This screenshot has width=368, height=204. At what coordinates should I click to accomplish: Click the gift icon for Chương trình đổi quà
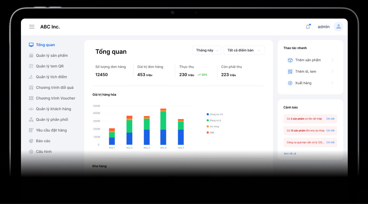[31, 88]
